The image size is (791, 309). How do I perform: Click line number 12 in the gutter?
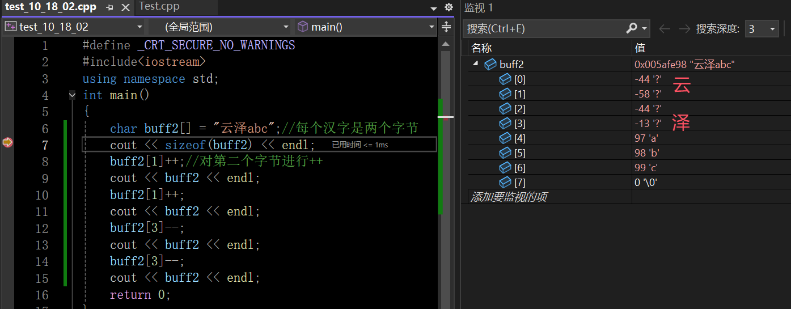[42, 228]
